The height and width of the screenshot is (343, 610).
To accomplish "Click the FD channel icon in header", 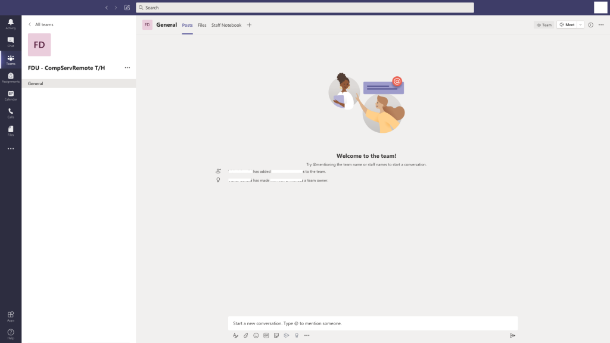I will pyautogui.click(x=147, y=25).
